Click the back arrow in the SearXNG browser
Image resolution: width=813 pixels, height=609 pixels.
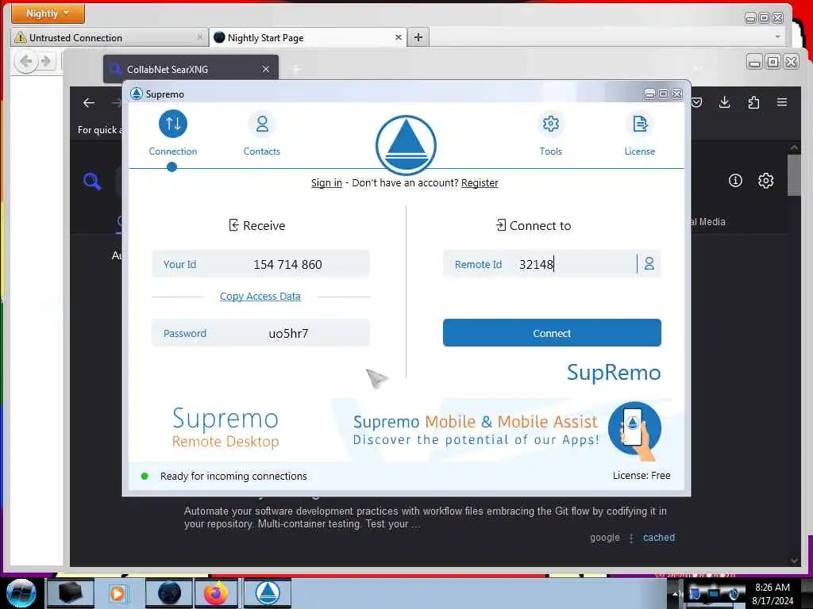pos(89,102)
